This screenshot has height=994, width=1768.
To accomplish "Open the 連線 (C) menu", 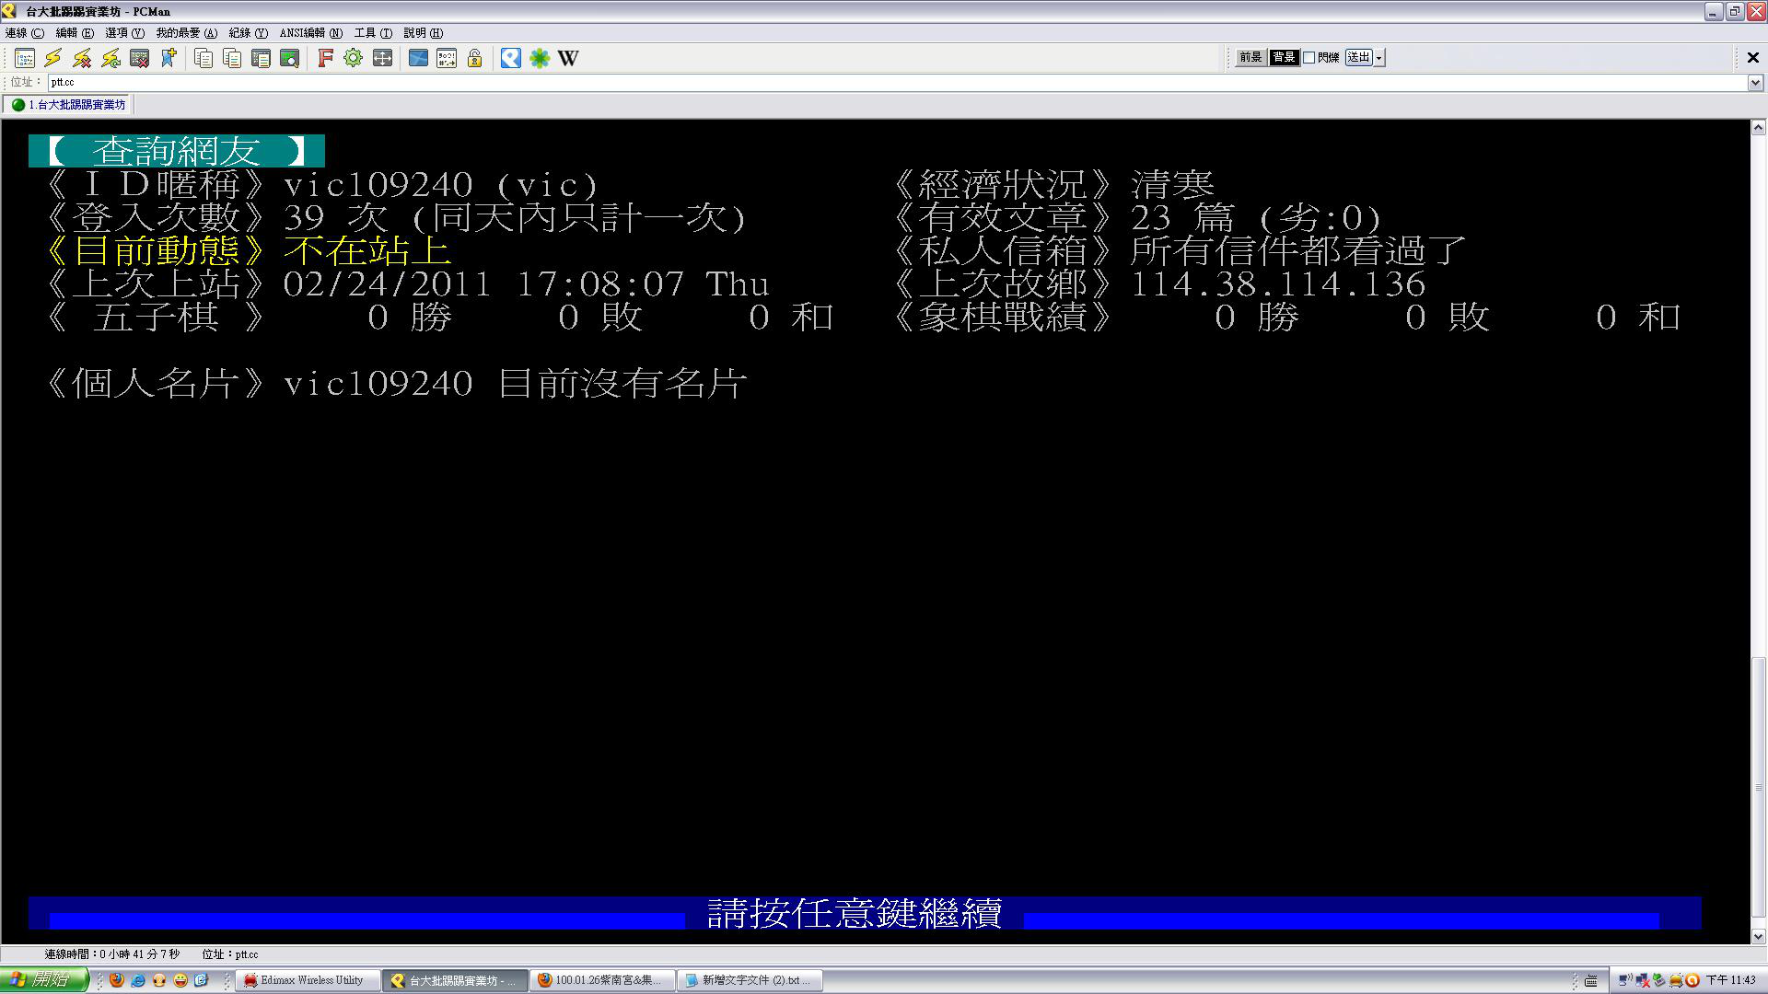I will click(25, 33).
